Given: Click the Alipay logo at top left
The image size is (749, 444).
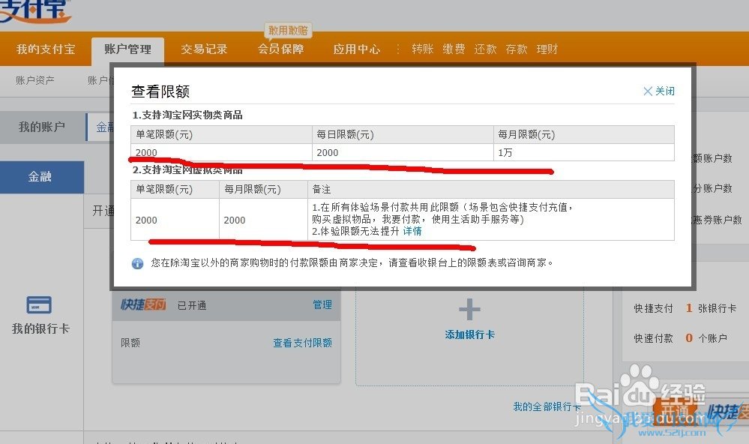Looking at the screenshot, I should [34, 10].
